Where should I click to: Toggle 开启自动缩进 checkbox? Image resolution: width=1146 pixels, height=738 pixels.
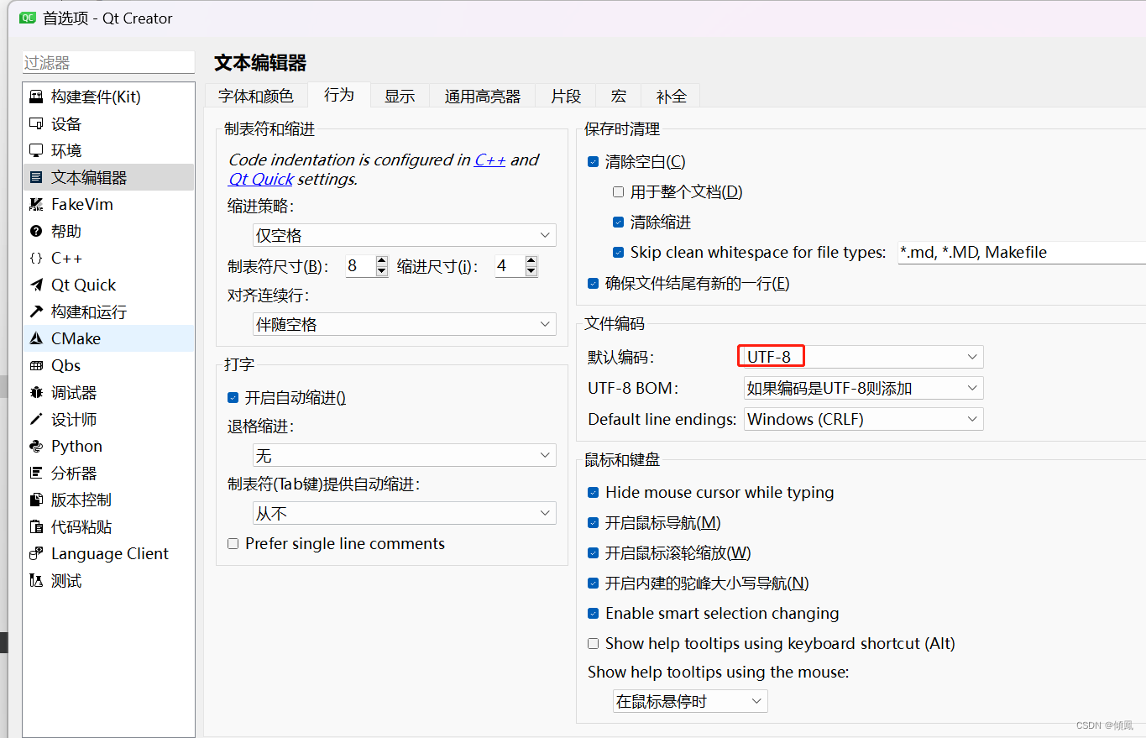coord(233,398)
